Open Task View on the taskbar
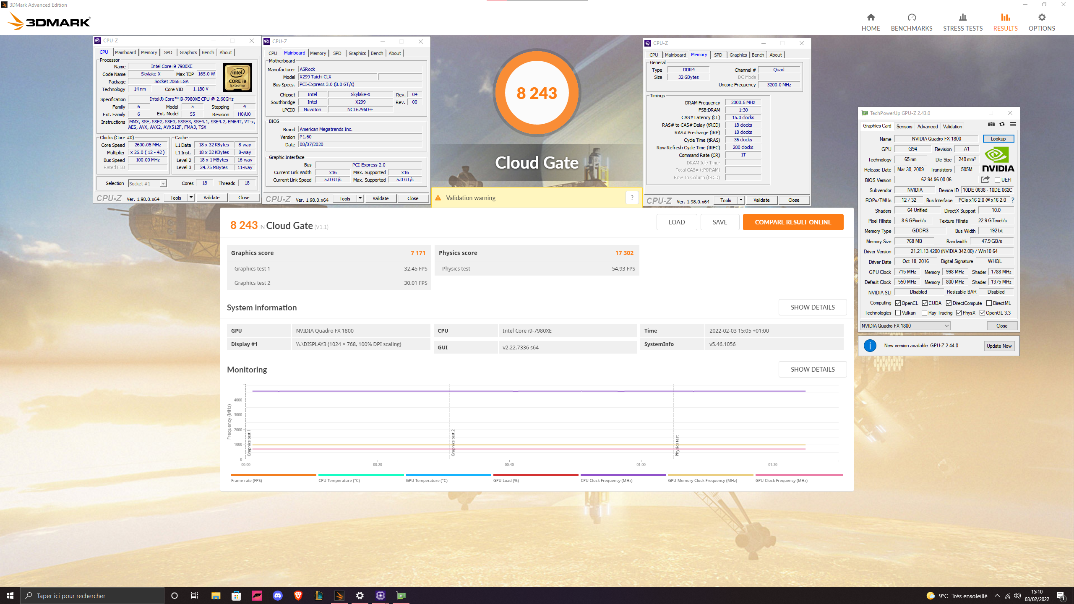Viewport: 1074px width, 604px height. click(194, 596)
